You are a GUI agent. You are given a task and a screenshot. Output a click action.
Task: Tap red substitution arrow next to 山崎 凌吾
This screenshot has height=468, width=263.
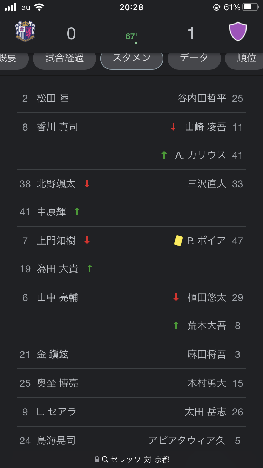coord(173,127)
